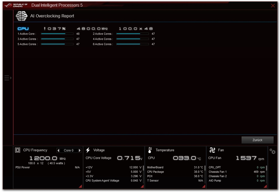The image size is (280, 192).
Task: Close the Dual Intelligent Processors window
Action: pos(273,6)
